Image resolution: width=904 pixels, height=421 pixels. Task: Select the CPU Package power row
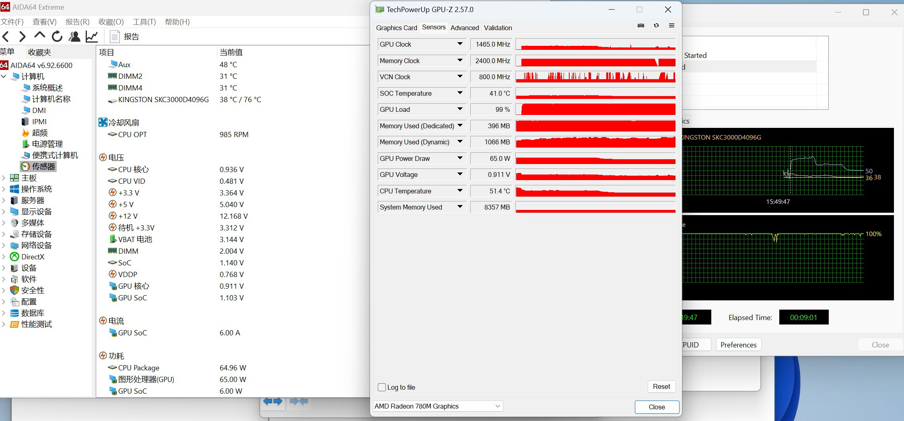pos(177,368)
